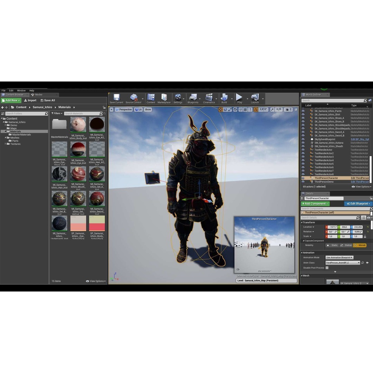Open the File menu

pos(3,90)
